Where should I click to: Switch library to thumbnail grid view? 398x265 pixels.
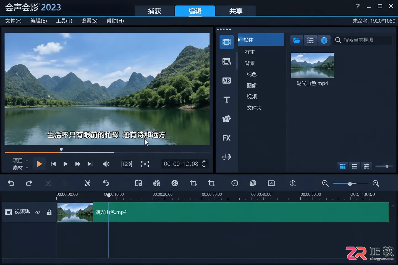[343, 166]
